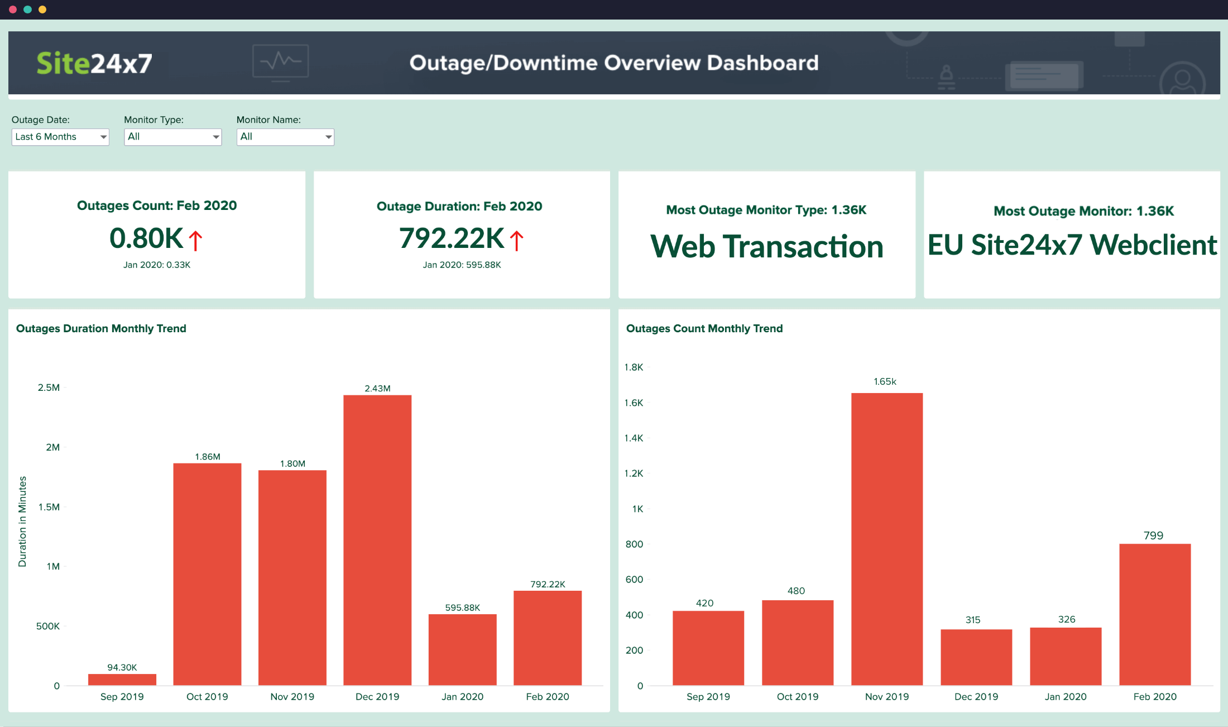Select the Web Transaction widget text
This screenshot has width=1228, height=727.
pyautogui.click(x=767, y=246)
